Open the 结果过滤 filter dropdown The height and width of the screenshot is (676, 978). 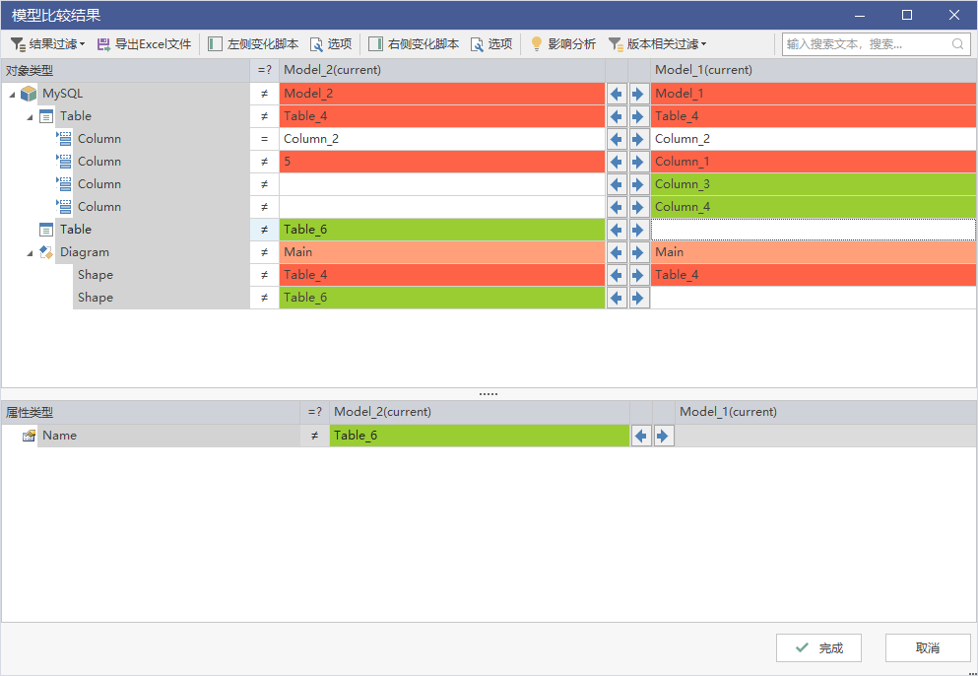48,44
